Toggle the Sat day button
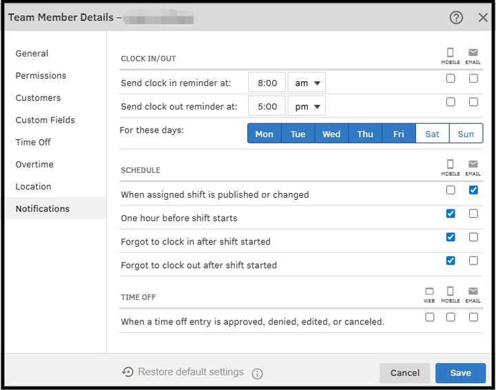 432,134
